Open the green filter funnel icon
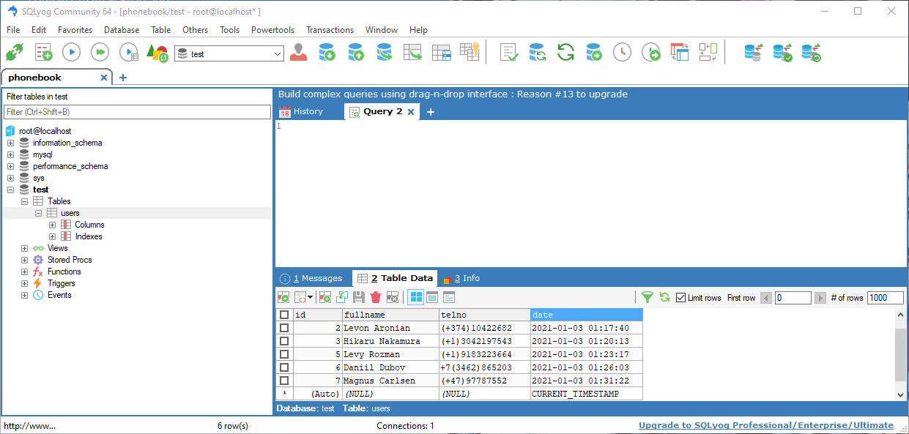The height and width of the screenshot is (434, 909). pos(648,297)
